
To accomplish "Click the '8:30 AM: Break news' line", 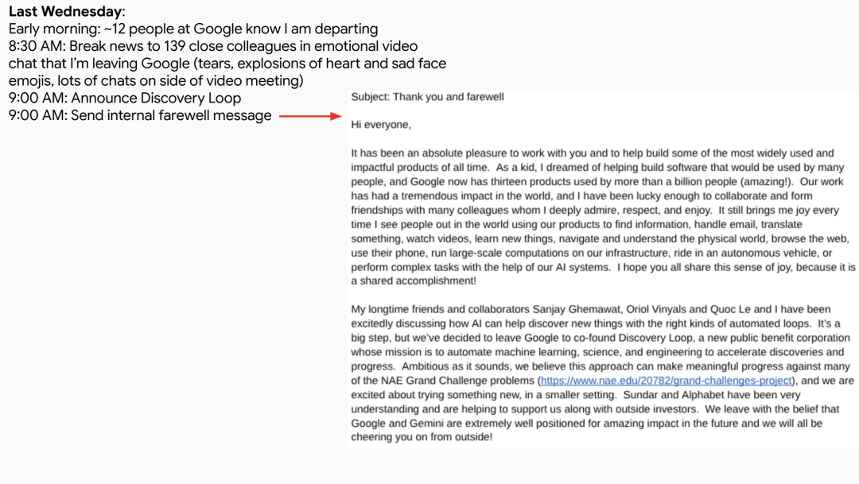I will tap(212, 46).
